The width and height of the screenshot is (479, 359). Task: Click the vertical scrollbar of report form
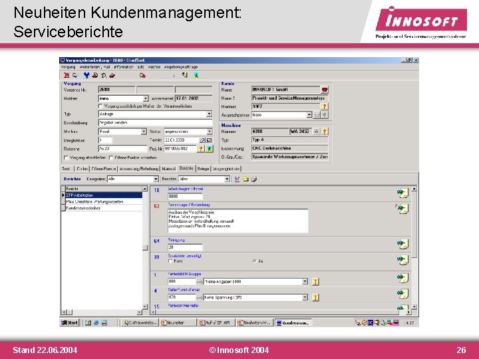click(x=414, y=247)
